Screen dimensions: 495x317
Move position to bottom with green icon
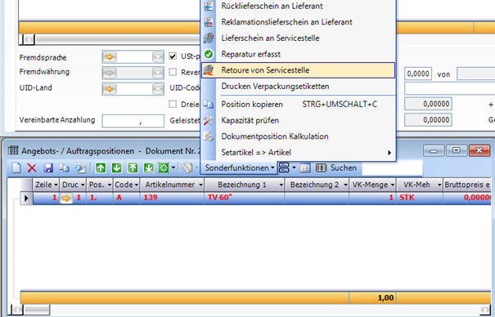click(149, 168)
